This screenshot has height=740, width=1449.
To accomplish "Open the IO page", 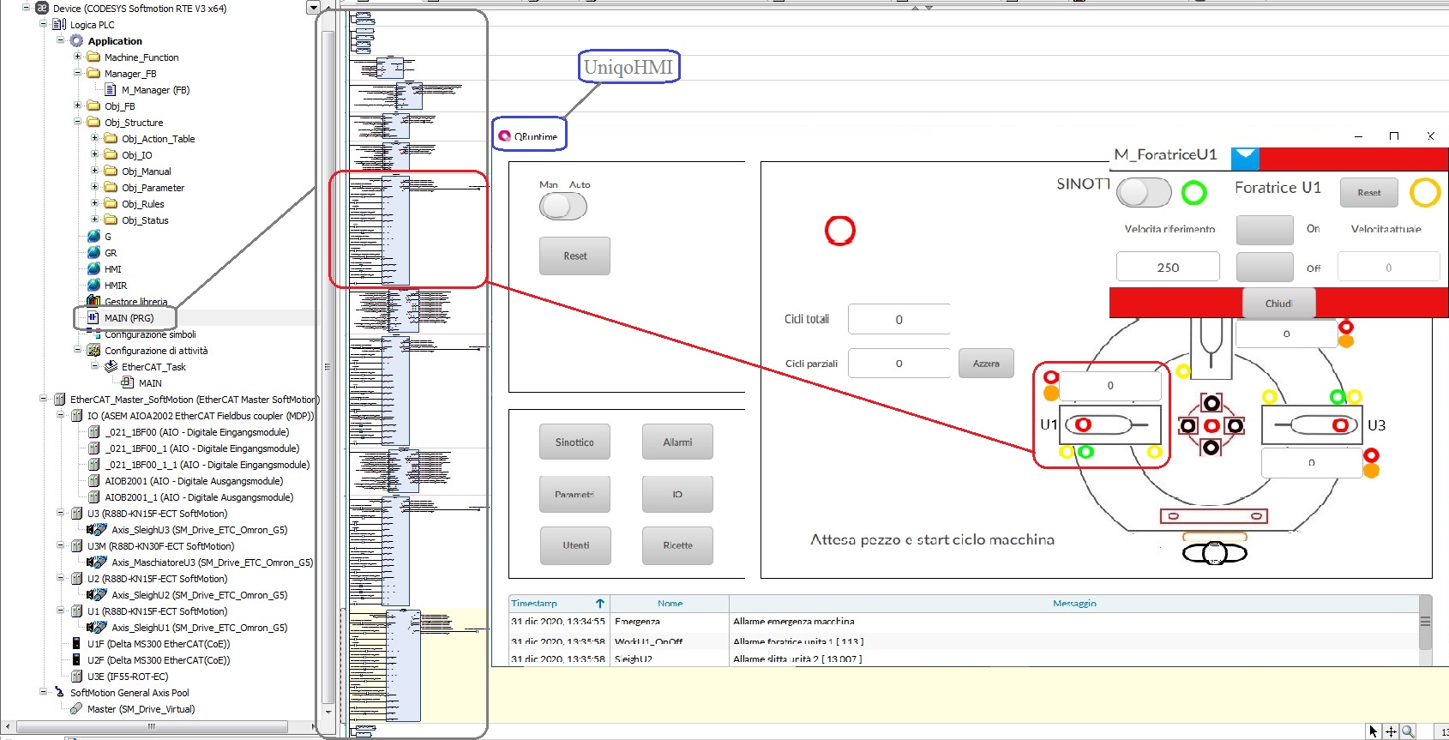I will (677, 494).
